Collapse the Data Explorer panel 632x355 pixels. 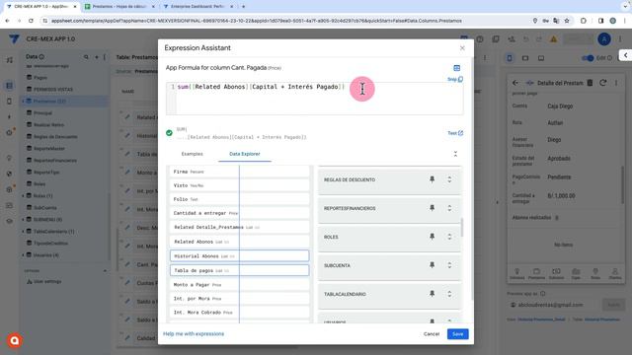tap(455, 154)
